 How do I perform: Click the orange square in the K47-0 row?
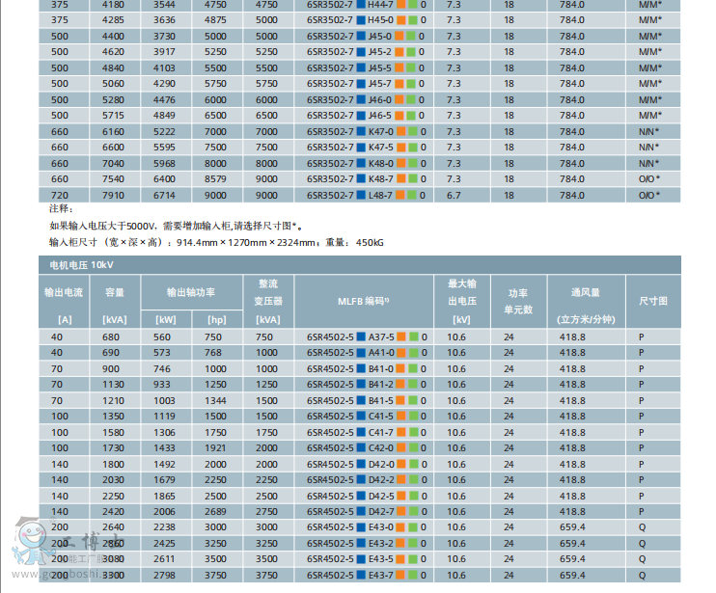pyautogui.click(x=401, y=131)
